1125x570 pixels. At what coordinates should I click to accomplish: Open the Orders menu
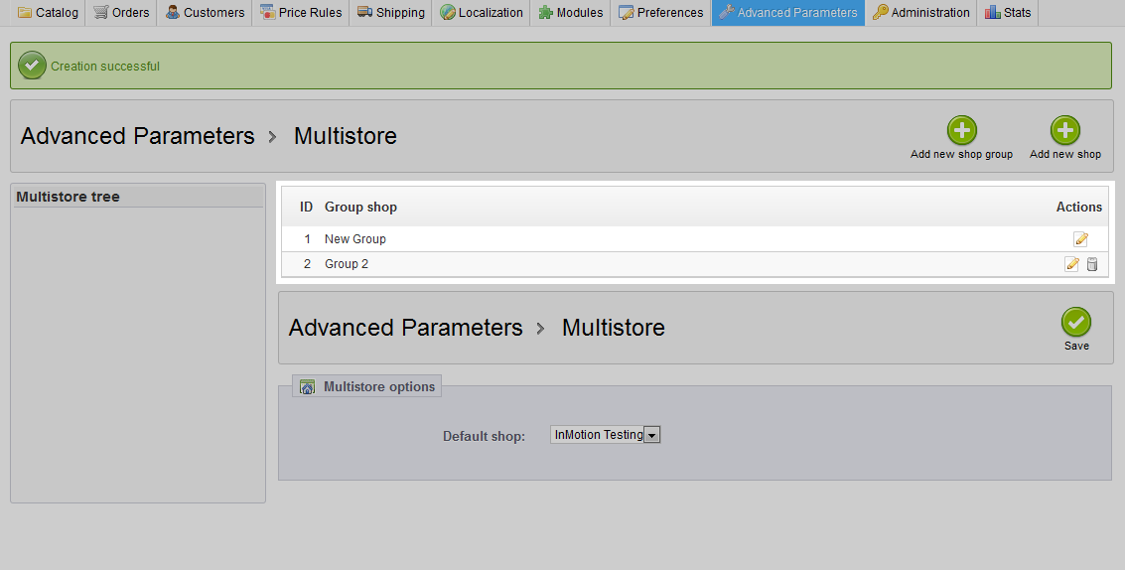coord(121,12)
